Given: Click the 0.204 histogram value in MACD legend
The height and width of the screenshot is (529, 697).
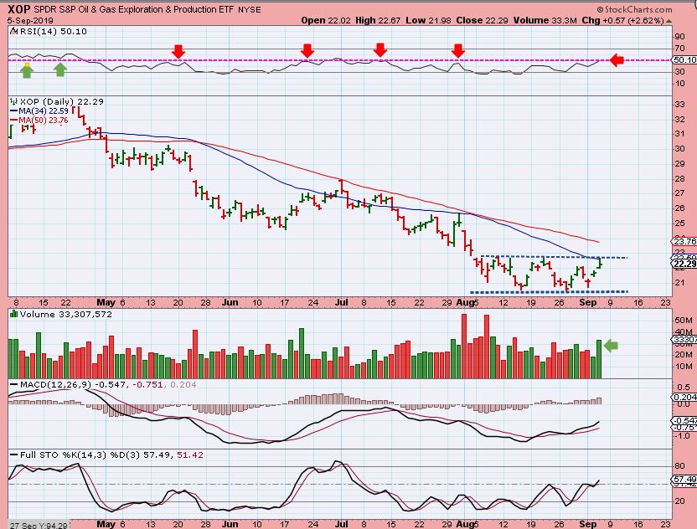Looking at the screenshot, I should [183, 384].
